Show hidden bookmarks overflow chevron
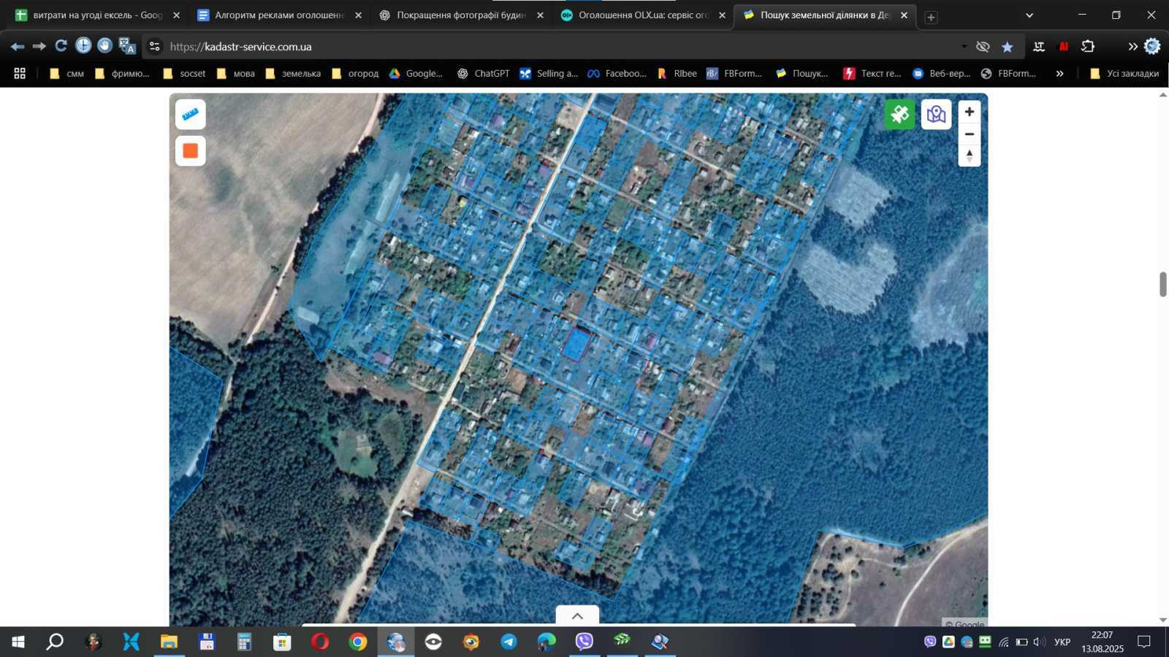The height and width of the screenshot is (657, 1169). (x=1059, y=74)
